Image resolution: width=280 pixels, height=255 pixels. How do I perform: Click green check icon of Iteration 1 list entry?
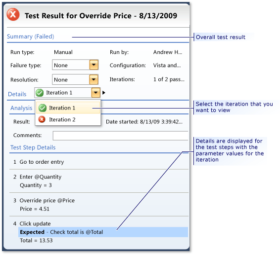[x=43, y=108]
